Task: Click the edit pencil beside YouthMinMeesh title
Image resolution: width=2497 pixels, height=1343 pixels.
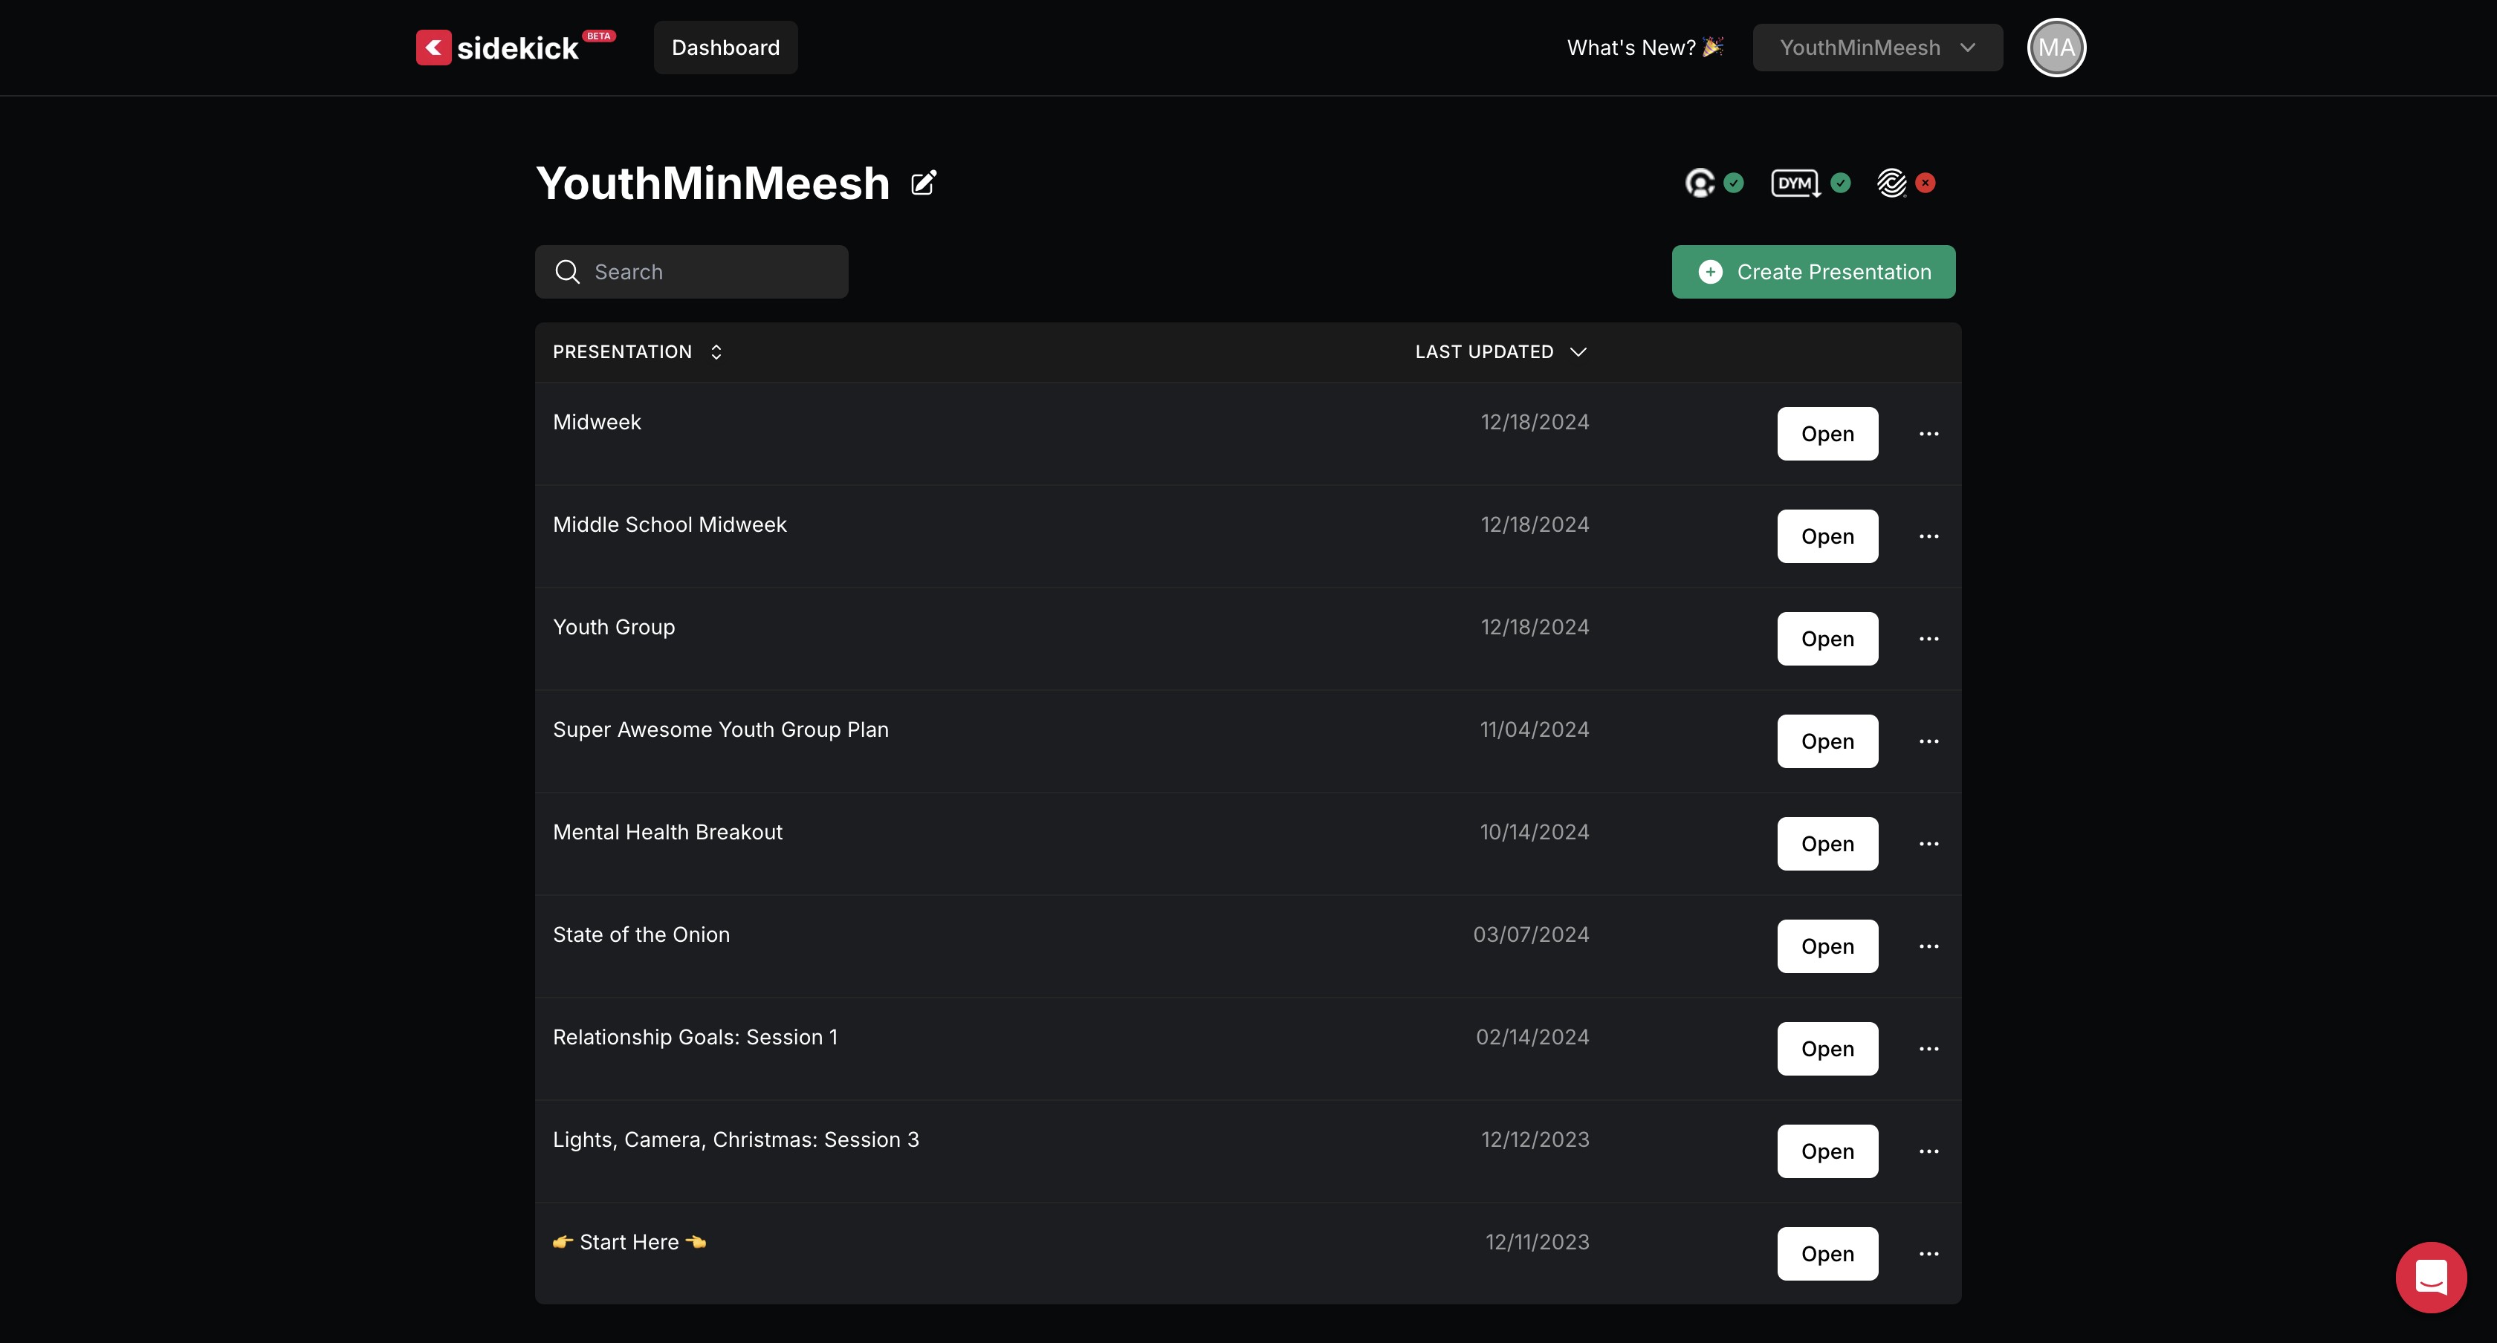Action: [924, 183]
